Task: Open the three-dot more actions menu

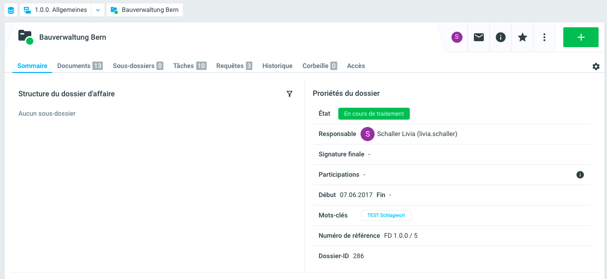Action: pyautogui.click(x=544, y=37)
